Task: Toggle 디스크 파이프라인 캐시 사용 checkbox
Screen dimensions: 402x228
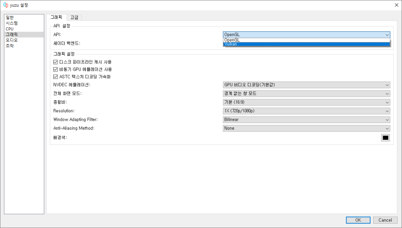Action: [x=82, y=62]
